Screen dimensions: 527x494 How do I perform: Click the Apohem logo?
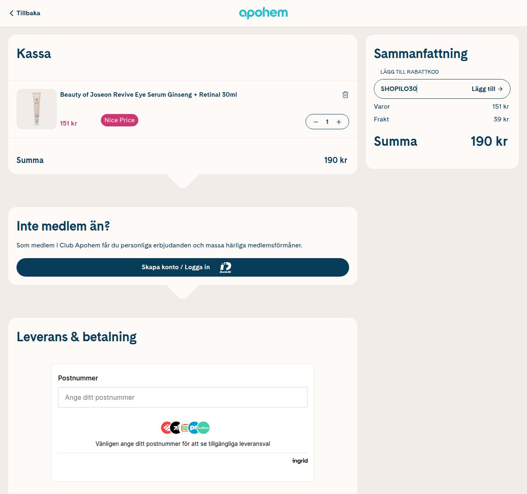[263, 13]
